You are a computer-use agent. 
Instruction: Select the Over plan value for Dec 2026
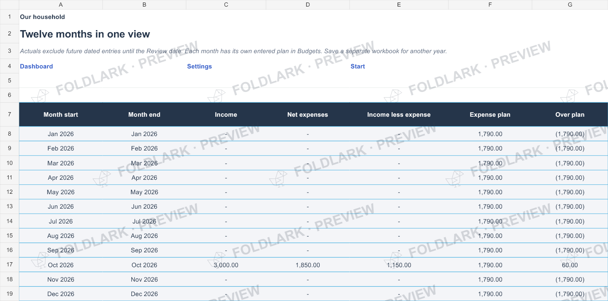point(570,294)
